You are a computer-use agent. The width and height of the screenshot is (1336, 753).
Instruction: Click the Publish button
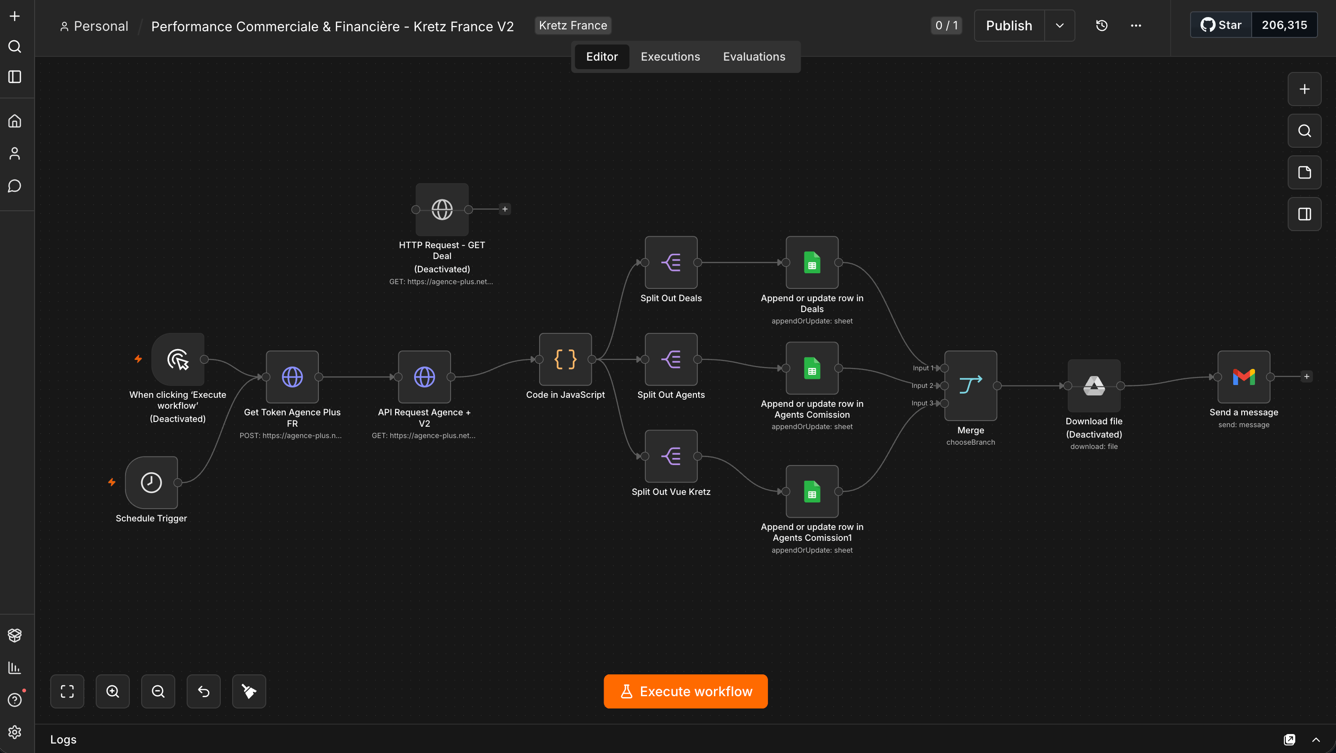pyautogui.click(x=1009, y=26)
